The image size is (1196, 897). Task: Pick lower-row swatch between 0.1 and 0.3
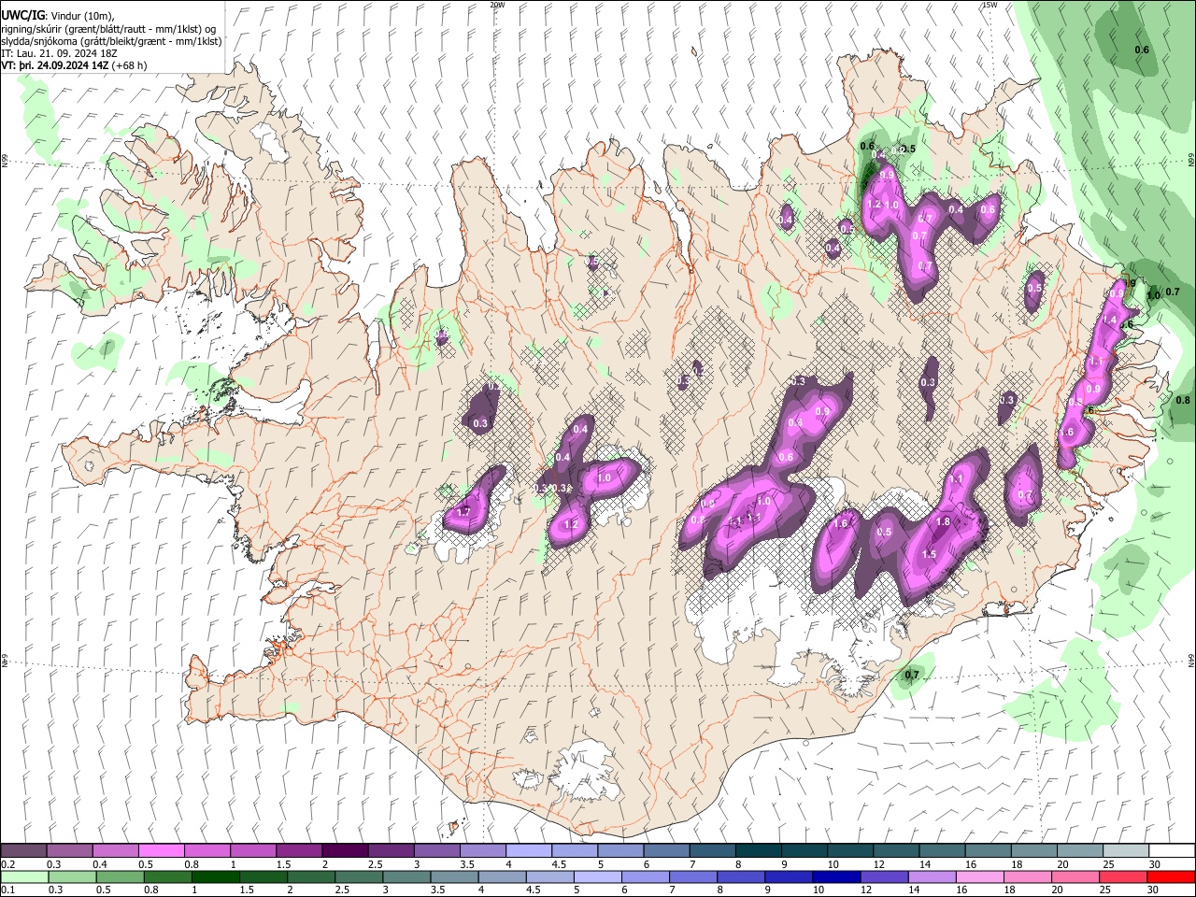pyautogui.click(x=23, y=876)
